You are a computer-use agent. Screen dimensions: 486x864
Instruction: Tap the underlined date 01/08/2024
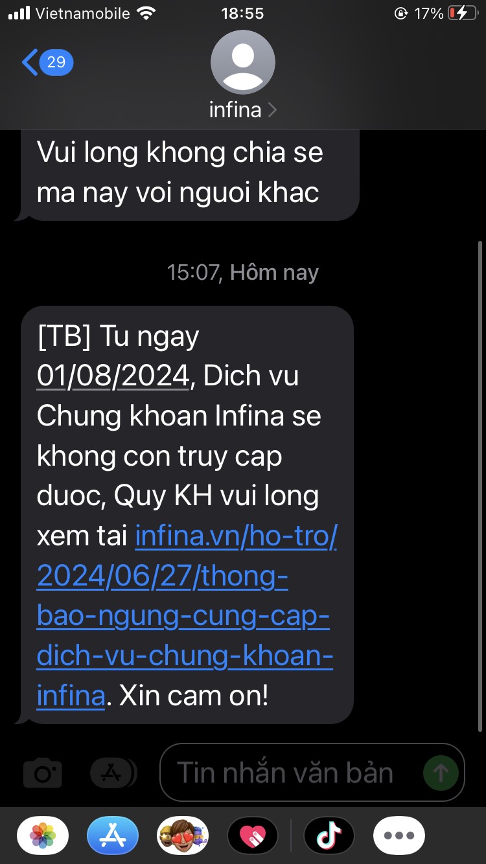click(x=113, y=376)
